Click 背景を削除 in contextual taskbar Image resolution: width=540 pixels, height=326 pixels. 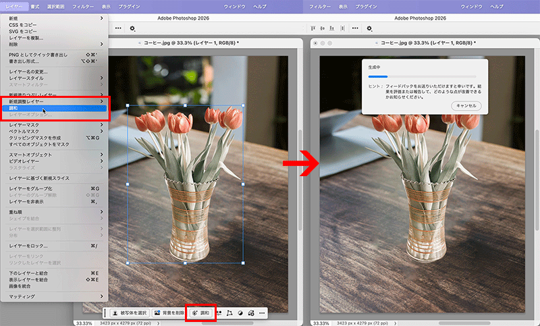click(169, 313)
